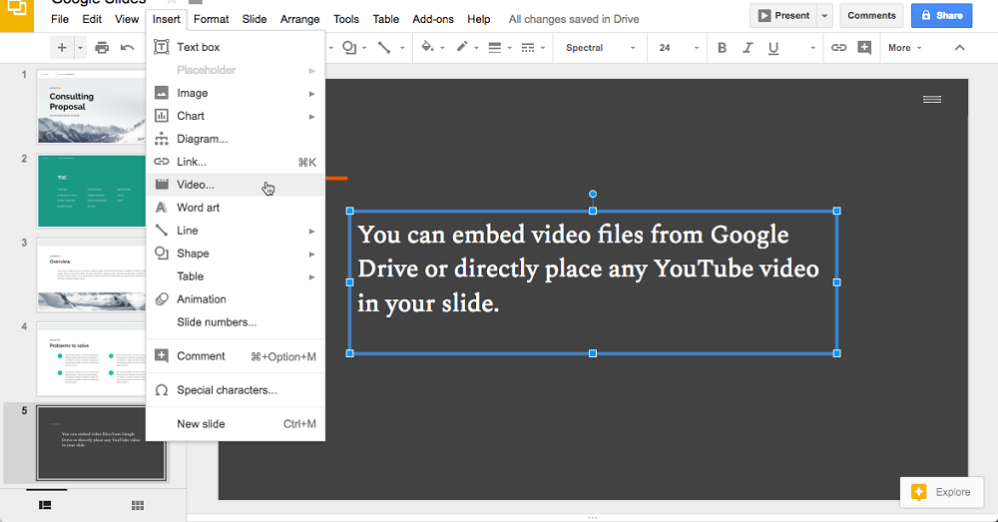Select Word art in Insert menu
The height and width of the screenshot is (522, 998).
[x=198, y=208]
